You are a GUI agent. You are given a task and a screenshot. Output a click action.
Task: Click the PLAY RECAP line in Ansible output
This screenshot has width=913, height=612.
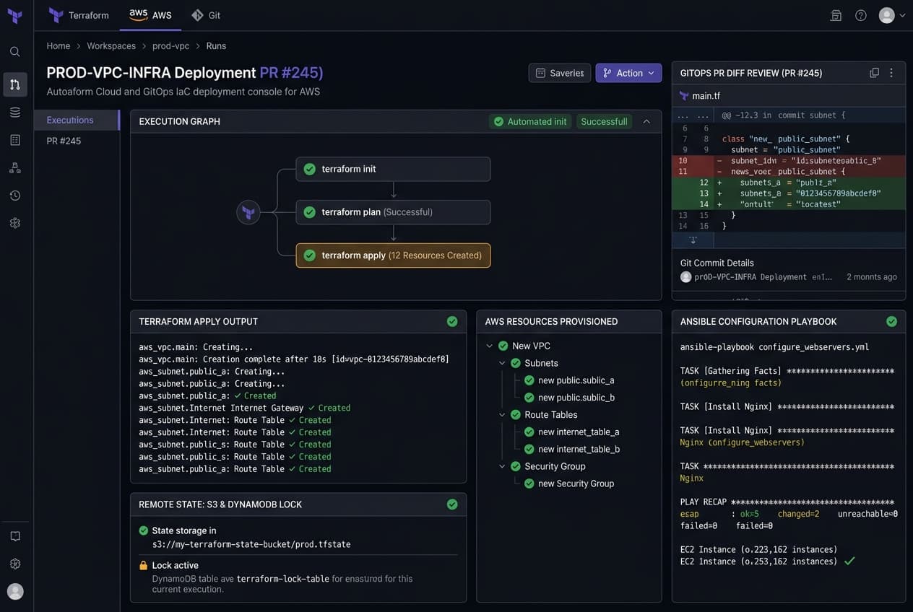[x=787, y=502]
